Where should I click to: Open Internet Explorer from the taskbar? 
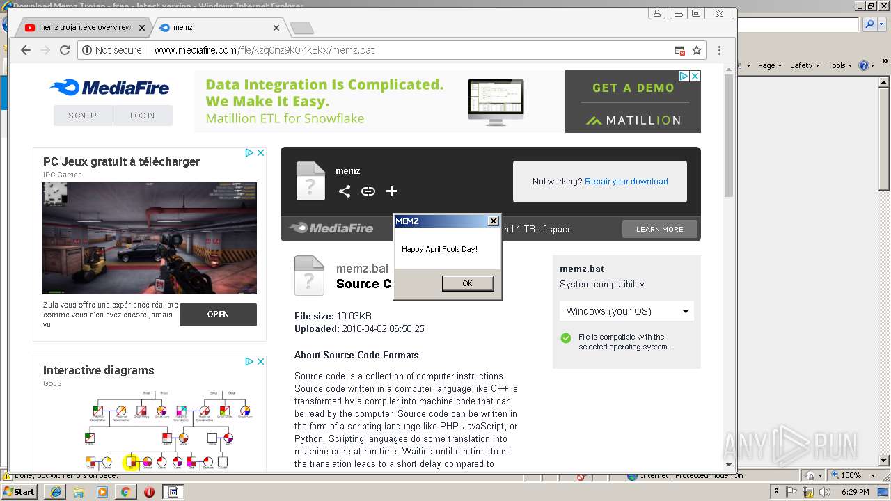[55, 492]
